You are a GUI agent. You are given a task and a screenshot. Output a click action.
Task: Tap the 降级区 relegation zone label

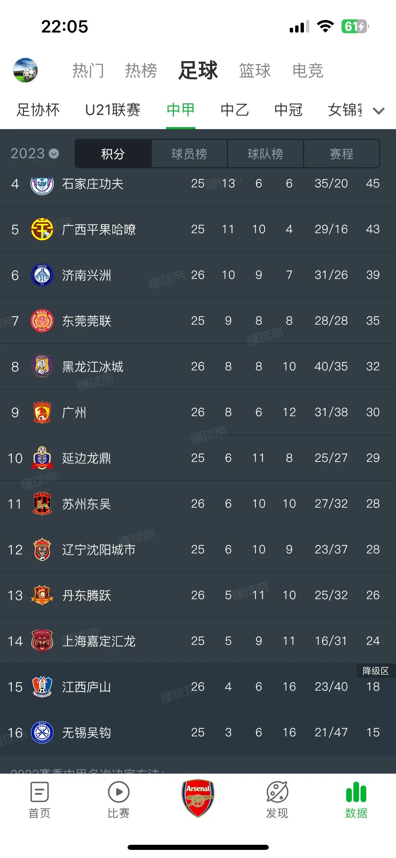375,671
